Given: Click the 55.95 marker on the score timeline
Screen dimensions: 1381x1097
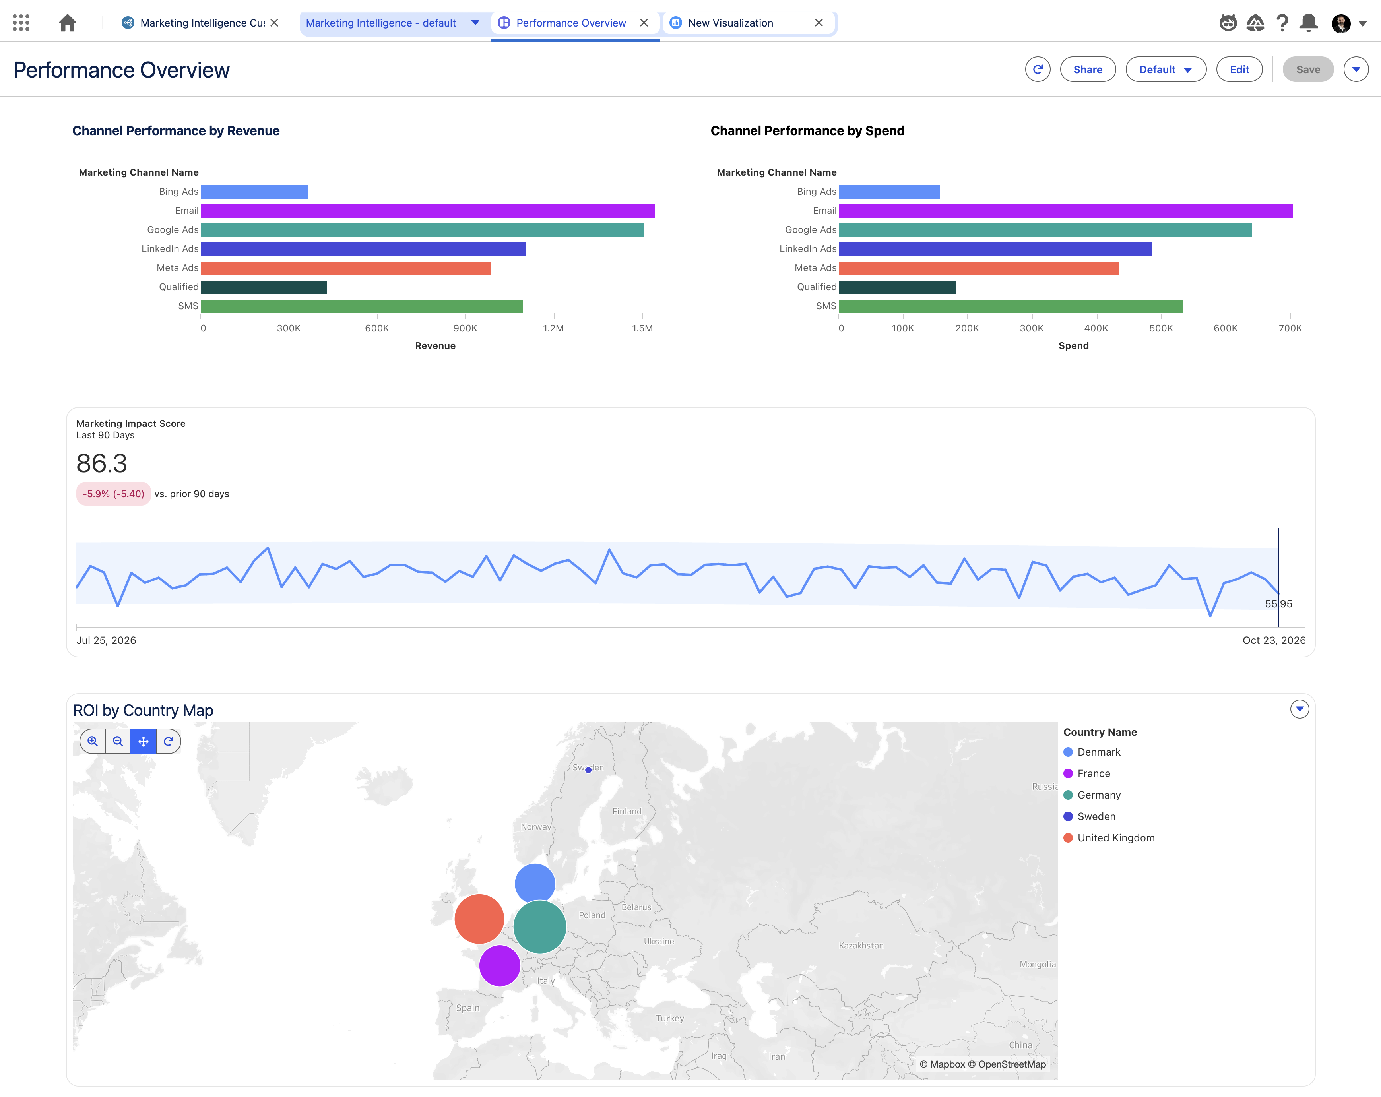Looking at the screenshot, I should (x=1278, y=603).
